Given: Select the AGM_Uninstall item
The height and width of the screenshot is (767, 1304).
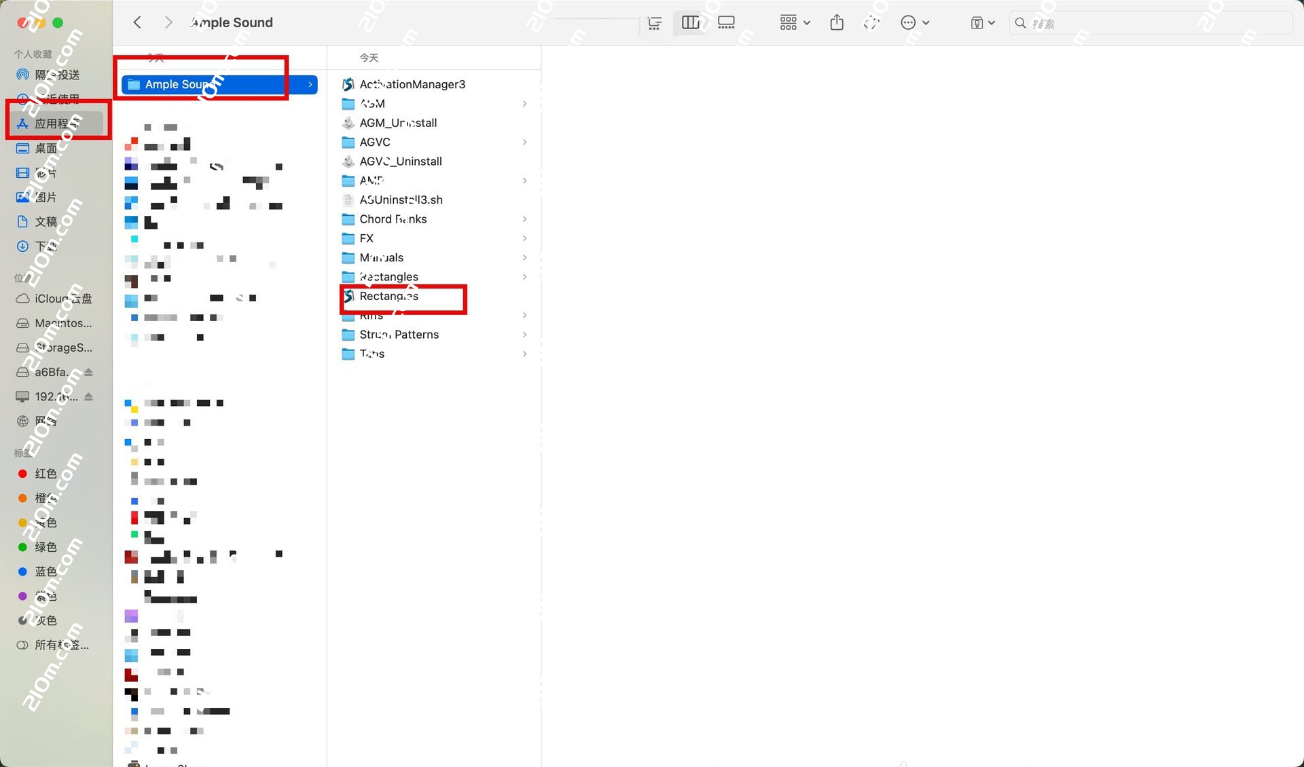Looking at the screenshot, I should (435, 123).
